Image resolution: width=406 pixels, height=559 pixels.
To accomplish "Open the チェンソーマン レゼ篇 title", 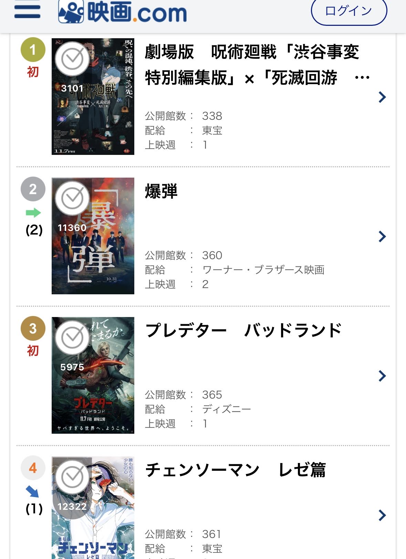I will pyautogui.click(x=236, y=470).
